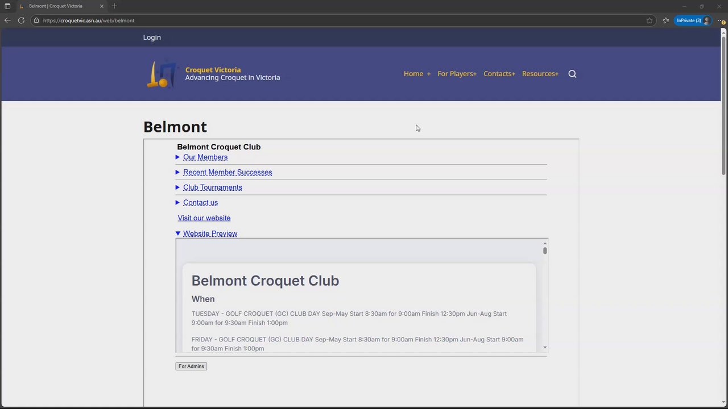Click the Login link
728x409 pixels.
click(x=152, y=37)
